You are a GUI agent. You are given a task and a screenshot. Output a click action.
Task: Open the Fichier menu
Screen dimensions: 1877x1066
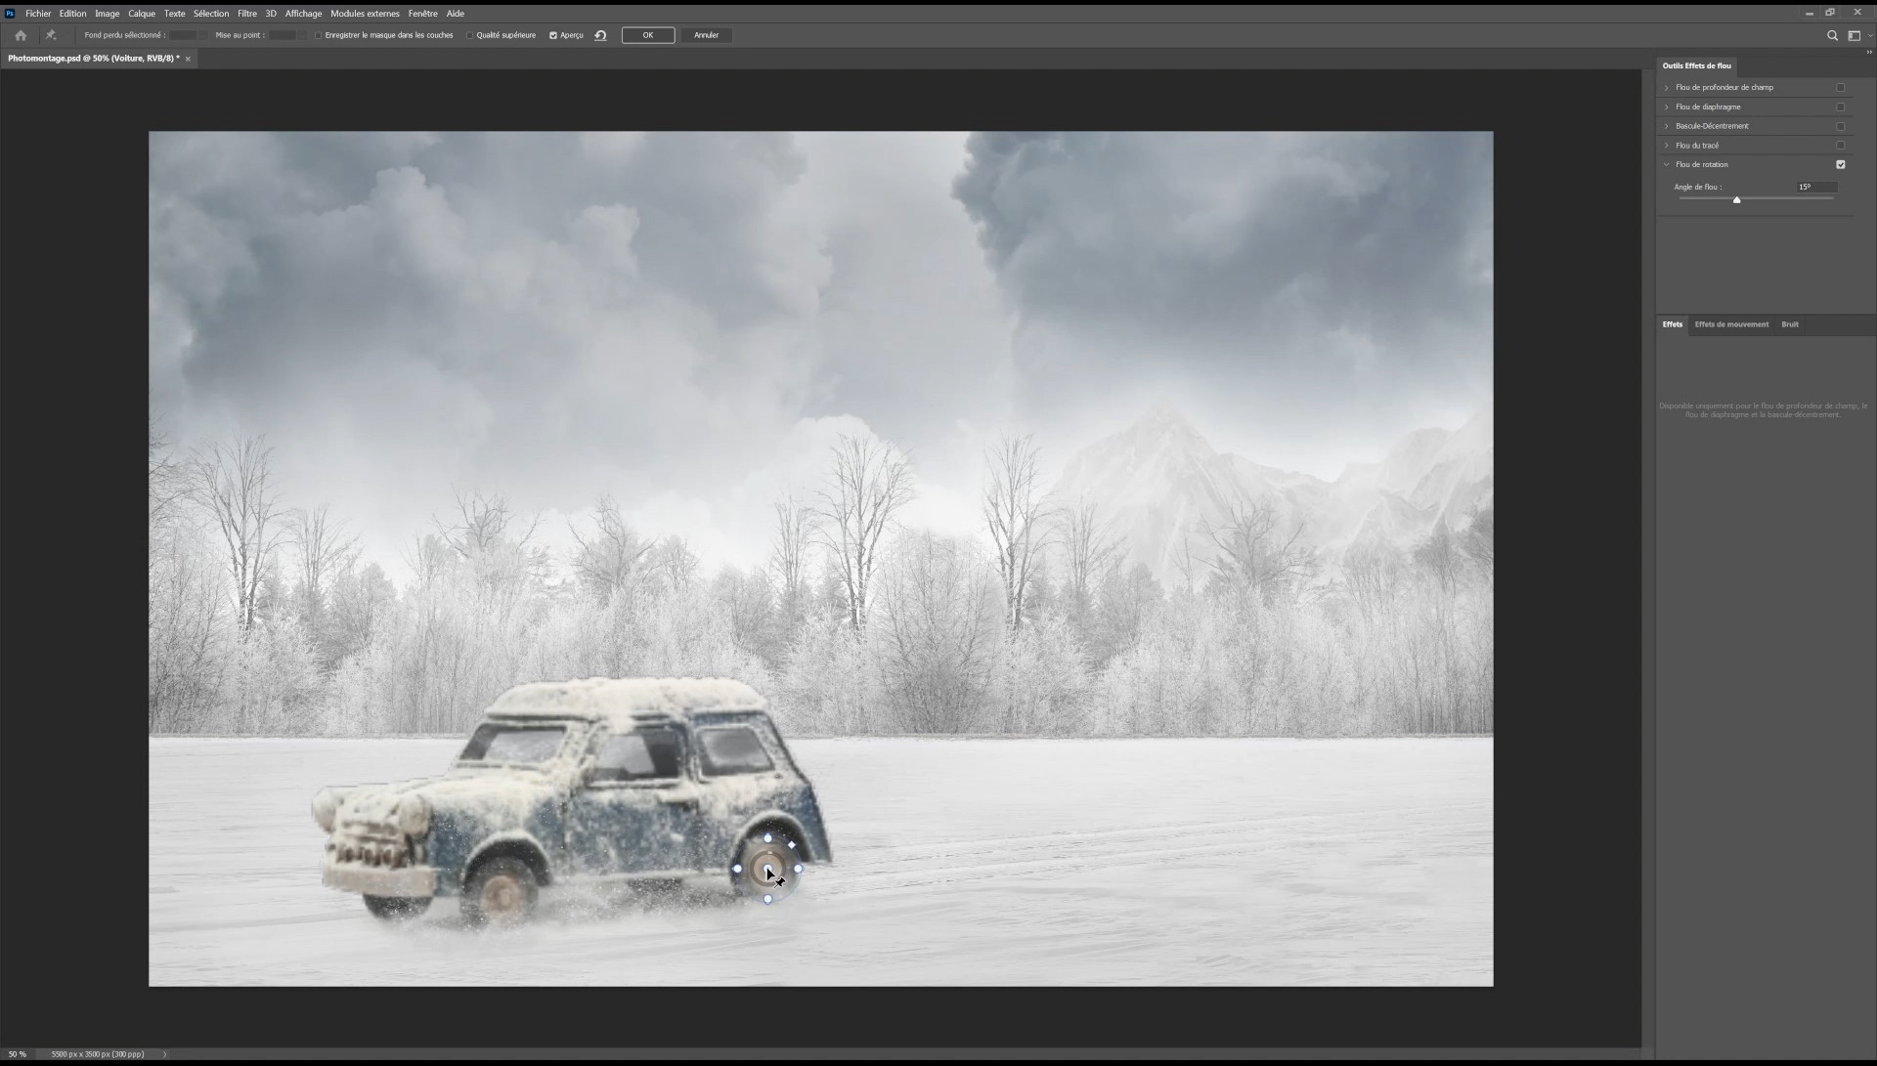(x=38, y=14)
